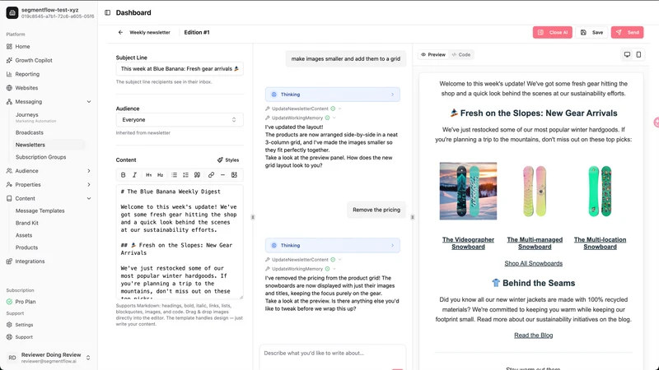Expand the second Thinking block
The width and height of the screenshot is (659, 370).
point(333,245)
